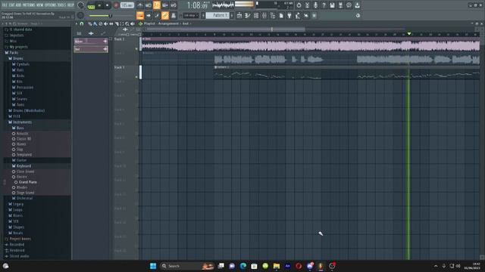Click the one-click audio recording microphone icon
The height and width of the screenshot is (272, 485).
click(x=315, y=5)
